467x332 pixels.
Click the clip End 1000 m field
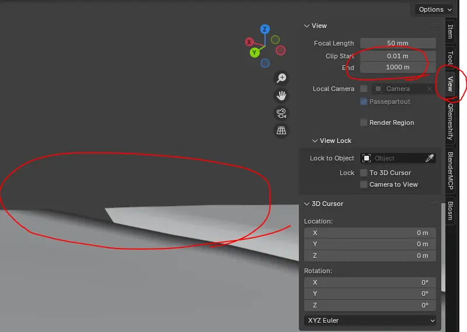[x=398, y=67]
